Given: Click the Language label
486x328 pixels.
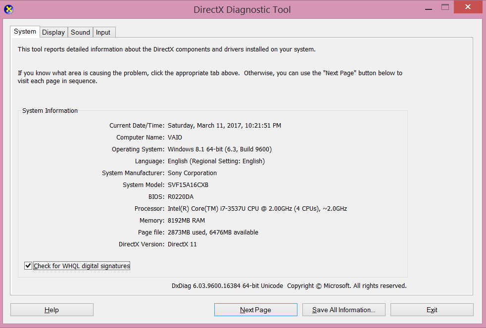Looking at the screenshot, I should click(149, 161).
